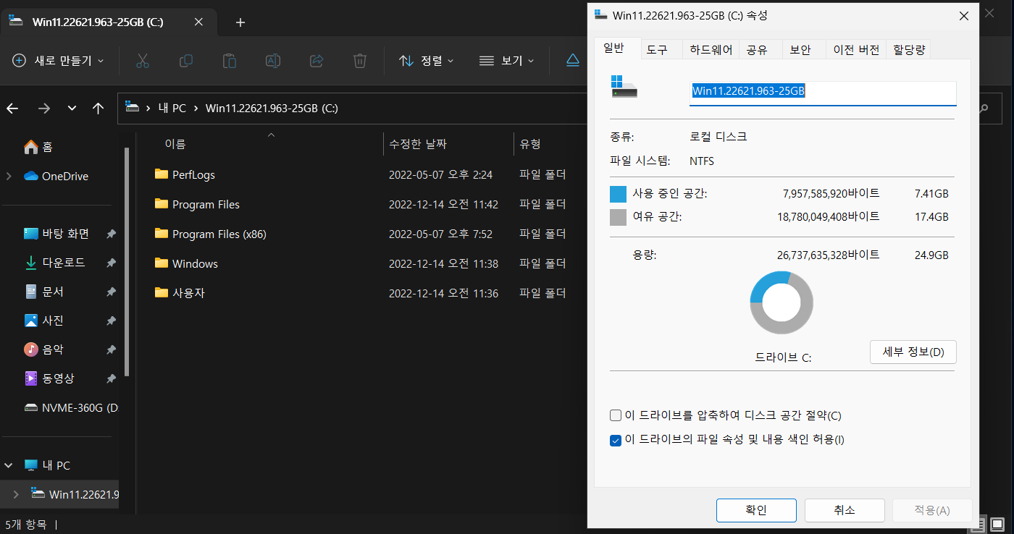The image size is (1014, 534).
Task: Select the NVME-360G drive in sidebar
Action: click(71, 407)
